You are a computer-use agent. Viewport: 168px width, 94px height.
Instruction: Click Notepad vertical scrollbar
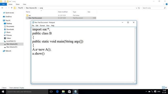pos(135,54)
